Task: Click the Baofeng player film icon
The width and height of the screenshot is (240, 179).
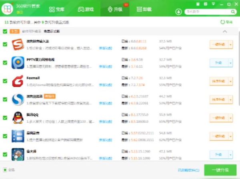Action: pos(18,136)
